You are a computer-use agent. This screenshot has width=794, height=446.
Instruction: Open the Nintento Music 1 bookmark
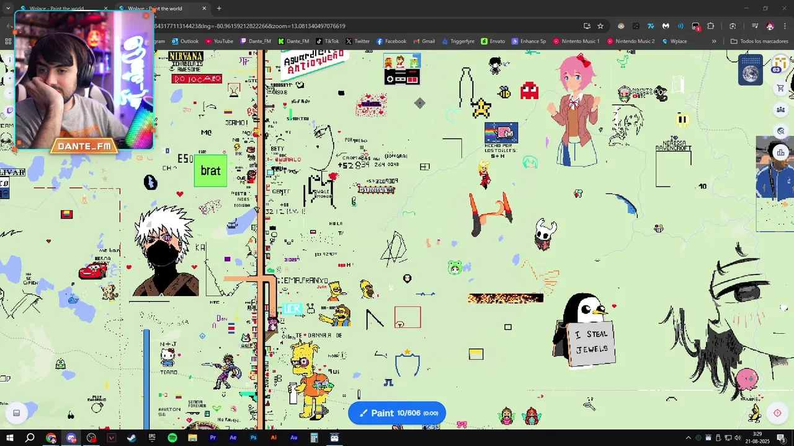click(576, 42)
